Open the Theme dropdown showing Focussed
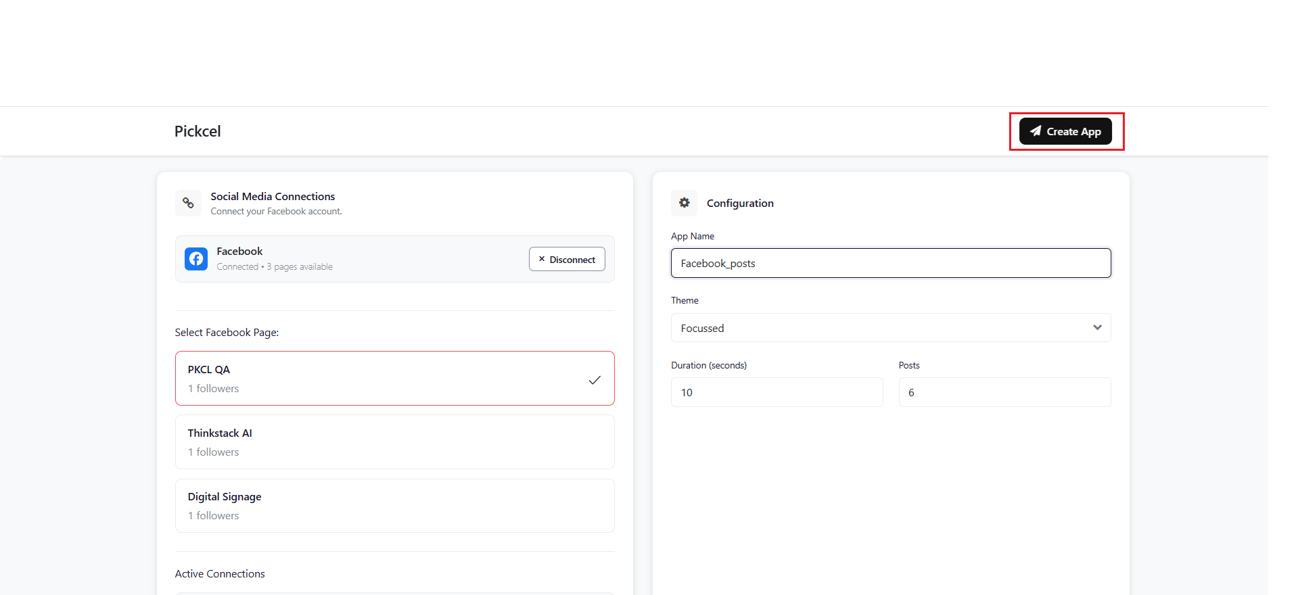 tap(879, 328)
